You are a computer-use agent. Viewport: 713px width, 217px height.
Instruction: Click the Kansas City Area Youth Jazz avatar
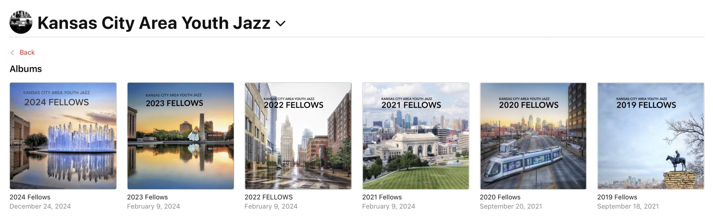click(x=21, y=22)
